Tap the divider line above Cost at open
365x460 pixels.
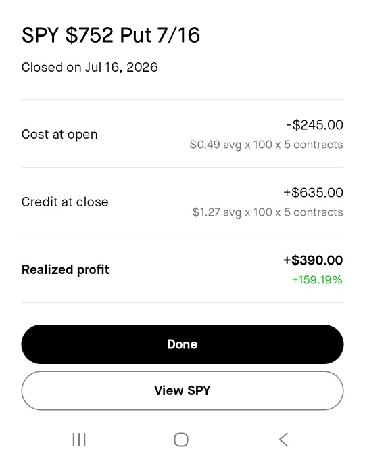[182, 99]
